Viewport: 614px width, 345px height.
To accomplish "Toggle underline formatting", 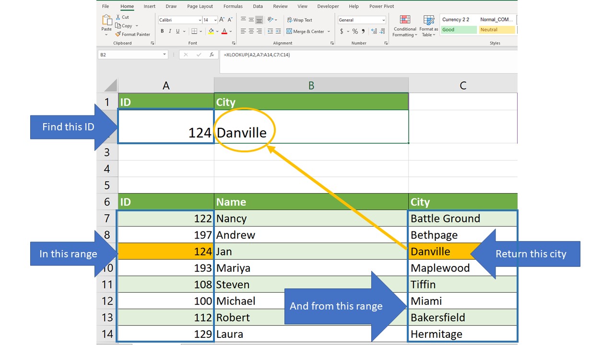I will tap(177, 31).
